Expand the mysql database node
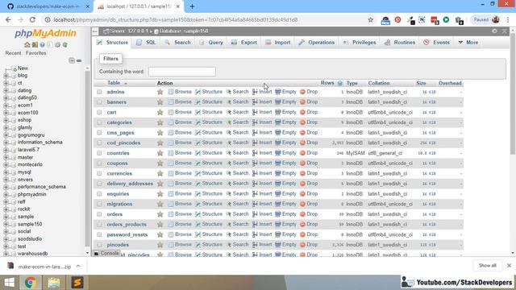The image size is (516, 290). click(6, 172)
